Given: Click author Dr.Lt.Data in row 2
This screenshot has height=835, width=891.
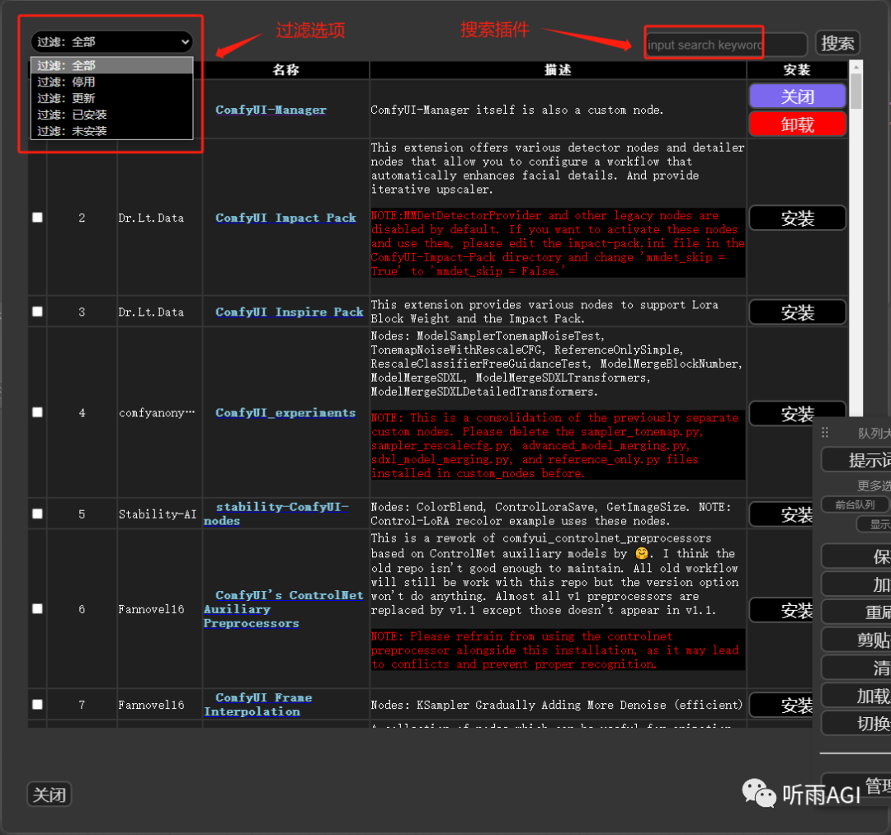Looking at the screenshot, I should pyautogui.click(x=151, y=218).
